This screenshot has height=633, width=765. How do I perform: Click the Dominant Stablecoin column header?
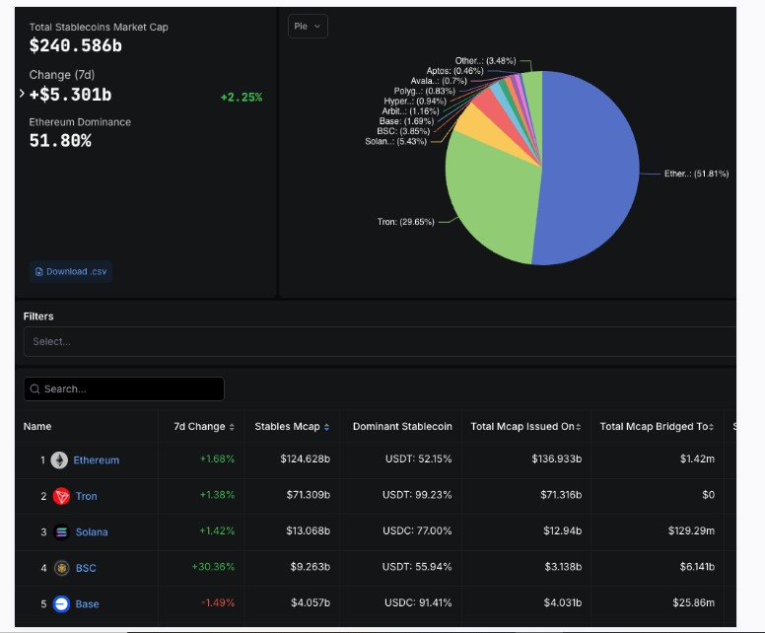402,427
